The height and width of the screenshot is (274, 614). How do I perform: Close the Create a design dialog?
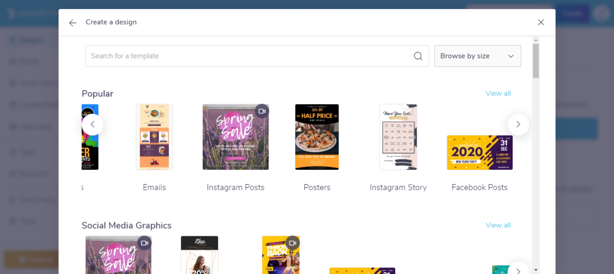point(541,22)
